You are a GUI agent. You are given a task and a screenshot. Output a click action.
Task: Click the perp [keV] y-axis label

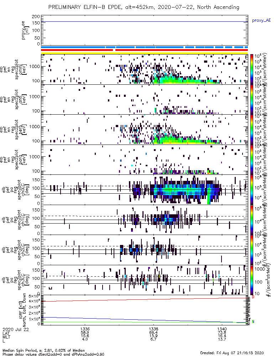(14, 130)
